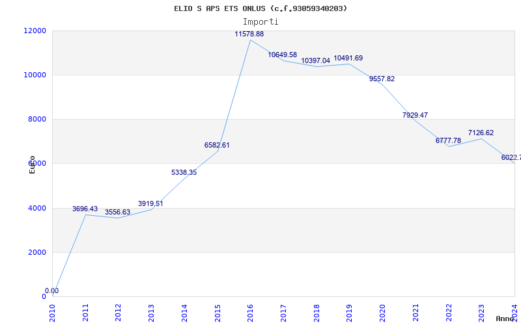521x325 pixels.
Task: Click the 2012 x-axis year label
Action: coord(119,313)
